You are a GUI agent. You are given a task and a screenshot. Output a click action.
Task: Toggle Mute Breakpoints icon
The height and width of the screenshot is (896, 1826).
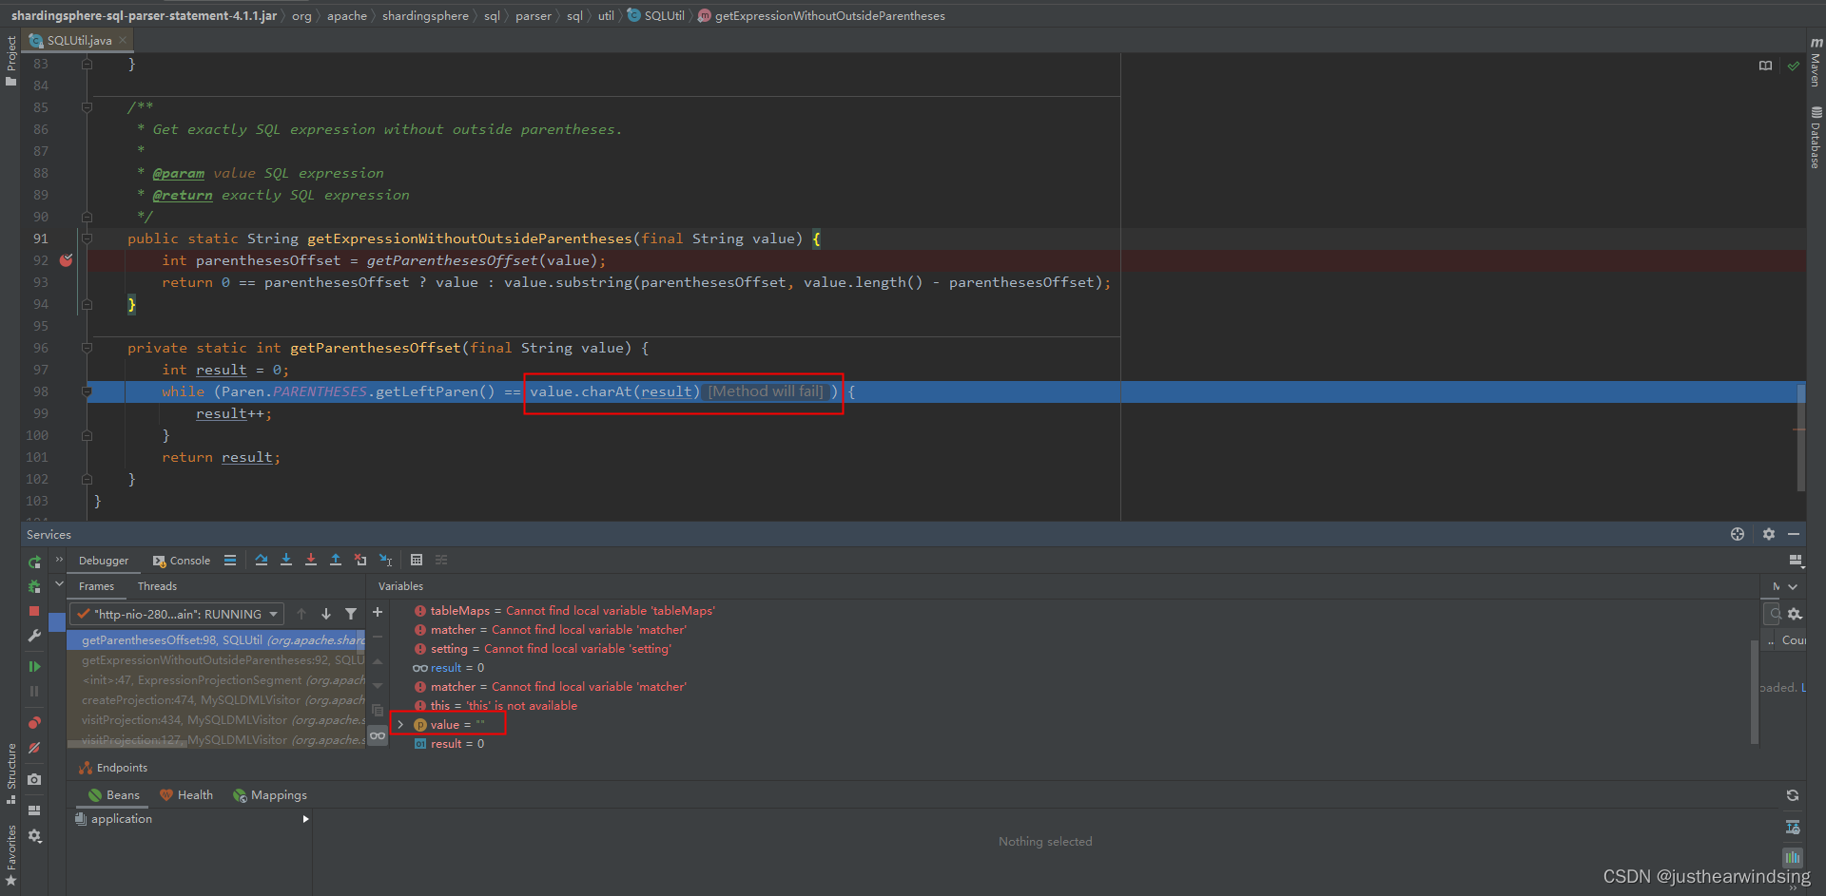tap(34, 748)
